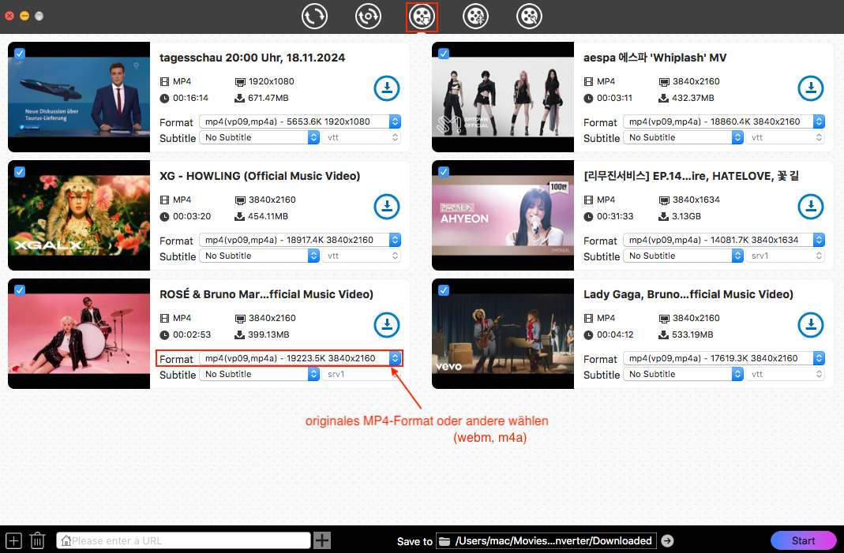Click title "aespa 에스파 'Whiplash' MV"

[x=655, y=58]
